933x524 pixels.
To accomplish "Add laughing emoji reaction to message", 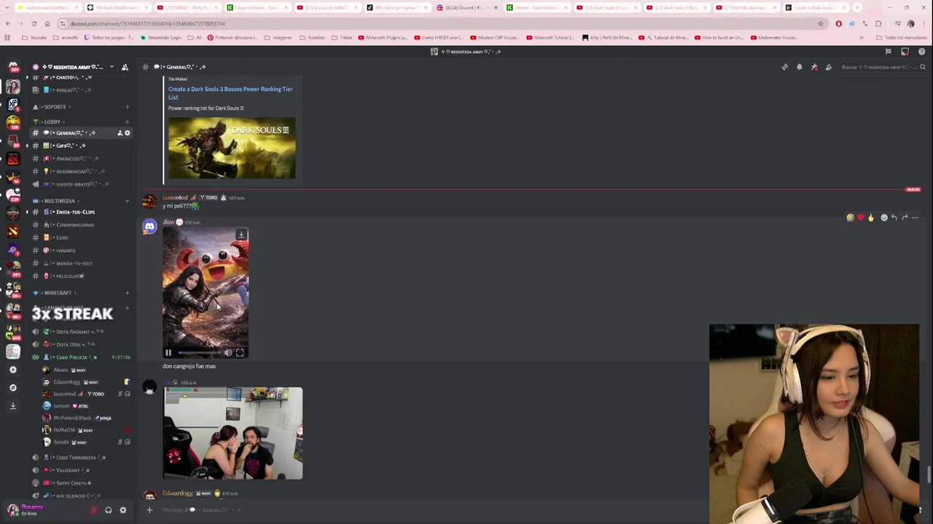I will coord(850,218).
